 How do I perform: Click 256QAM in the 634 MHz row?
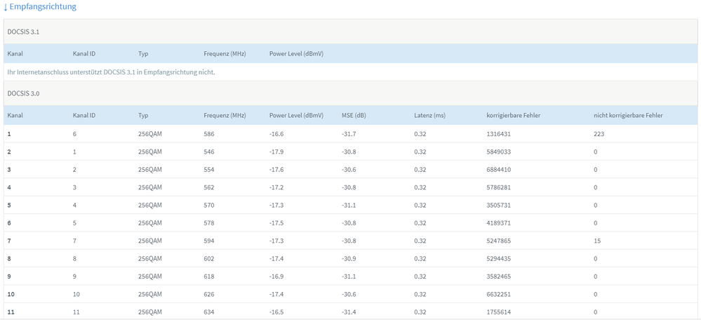coord(149,312)
